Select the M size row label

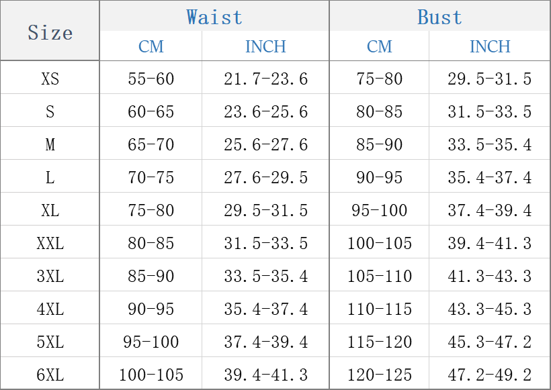click(50, 145)
